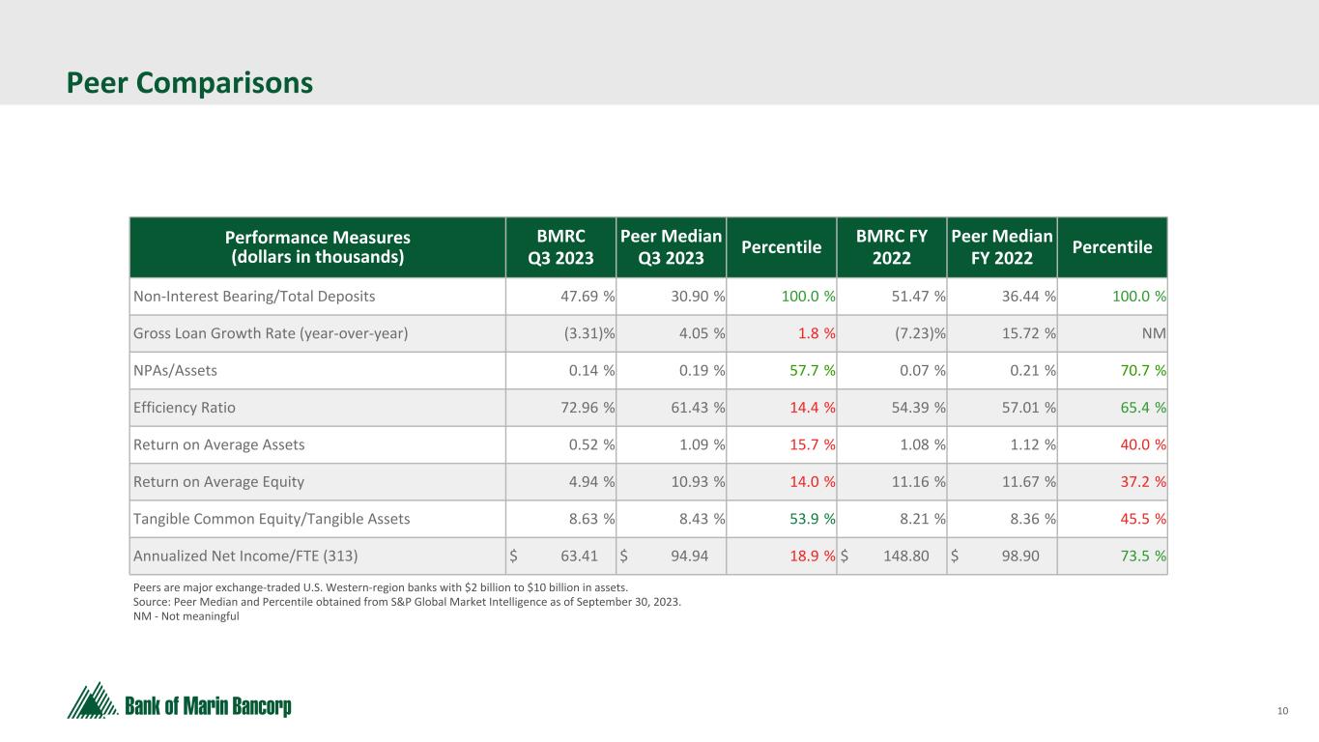Click the BMRC Q3 2023 column header
This screenshot has width=1319, height=742.
pos(560,247)
